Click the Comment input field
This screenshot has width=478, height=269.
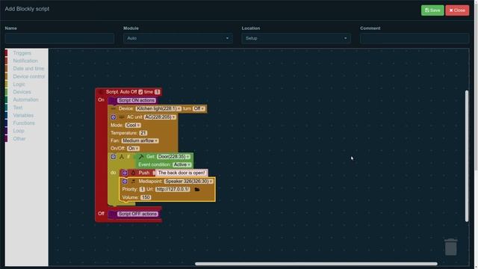pos(415,38)
